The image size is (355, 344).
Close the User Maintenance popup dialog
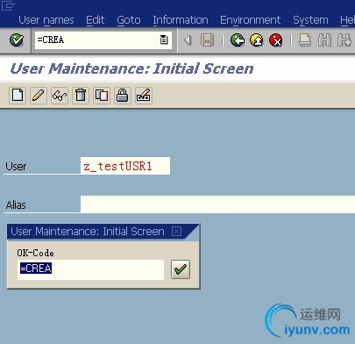(x=176, y=232)
